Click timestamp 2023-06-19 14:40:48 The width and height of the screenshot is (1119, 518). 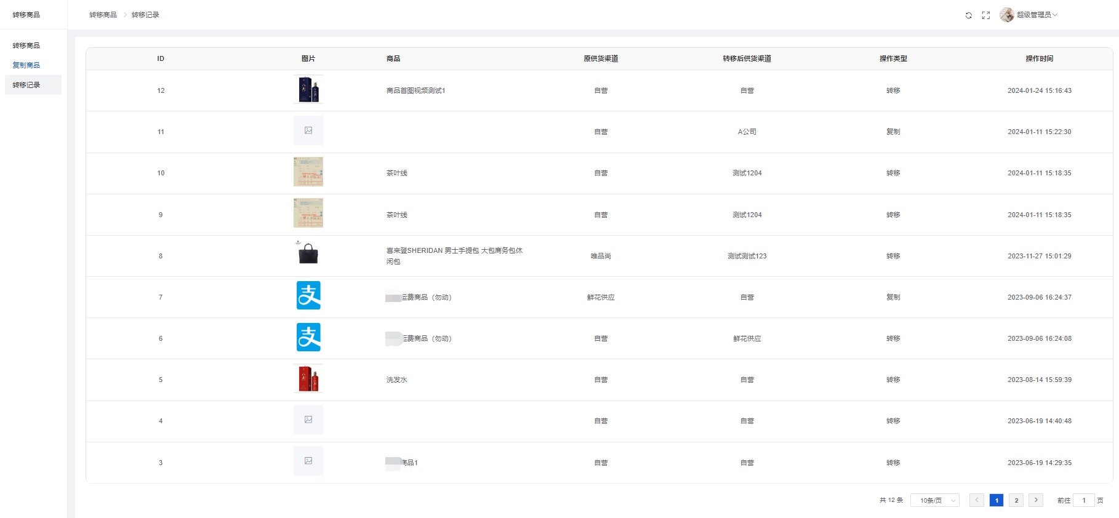click(1040, 421)
